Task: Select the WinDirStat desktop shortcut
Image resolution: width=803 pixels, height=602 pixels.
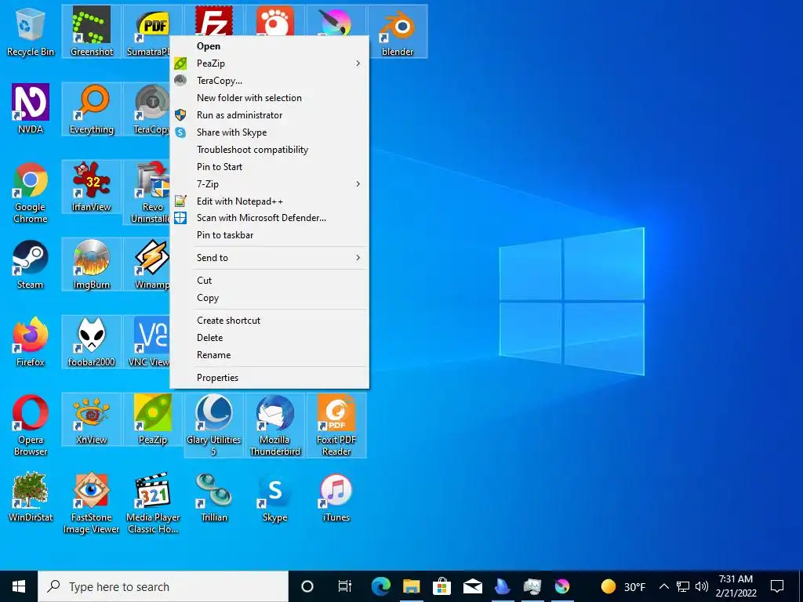Action: [x=31, y=498]
